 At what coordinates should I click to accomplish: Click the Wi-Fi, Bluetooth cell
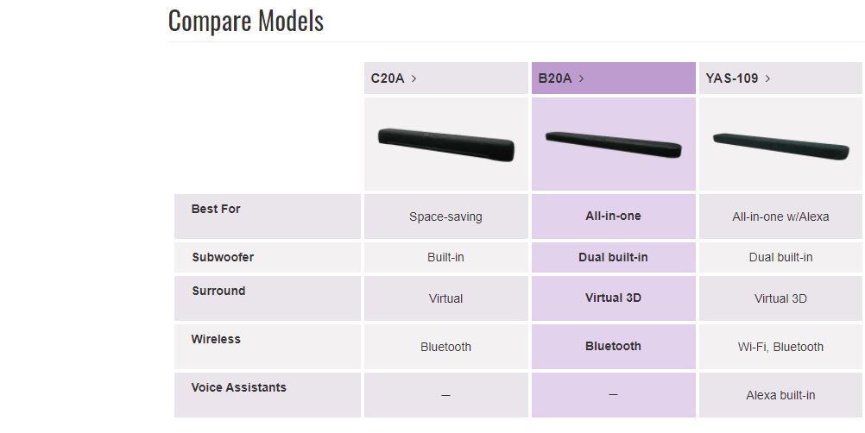tap(780, 347)
